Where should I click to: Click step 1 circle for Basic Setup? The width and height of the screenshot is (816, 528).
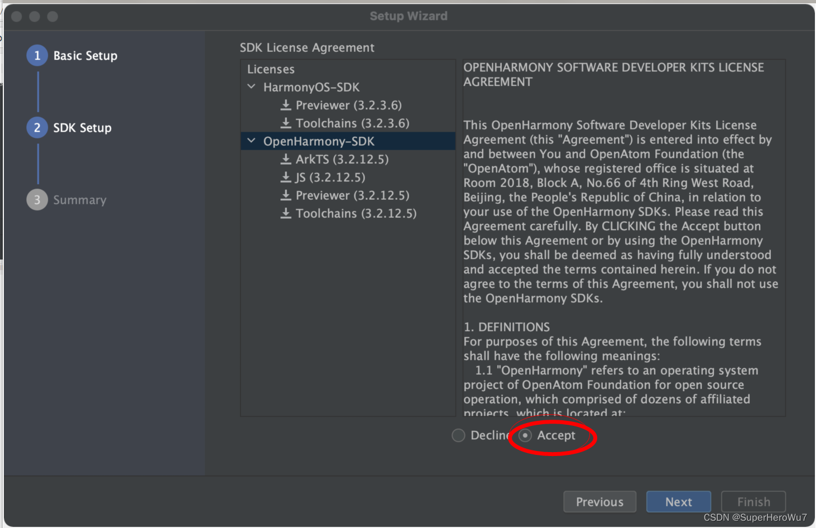point(37,55)
